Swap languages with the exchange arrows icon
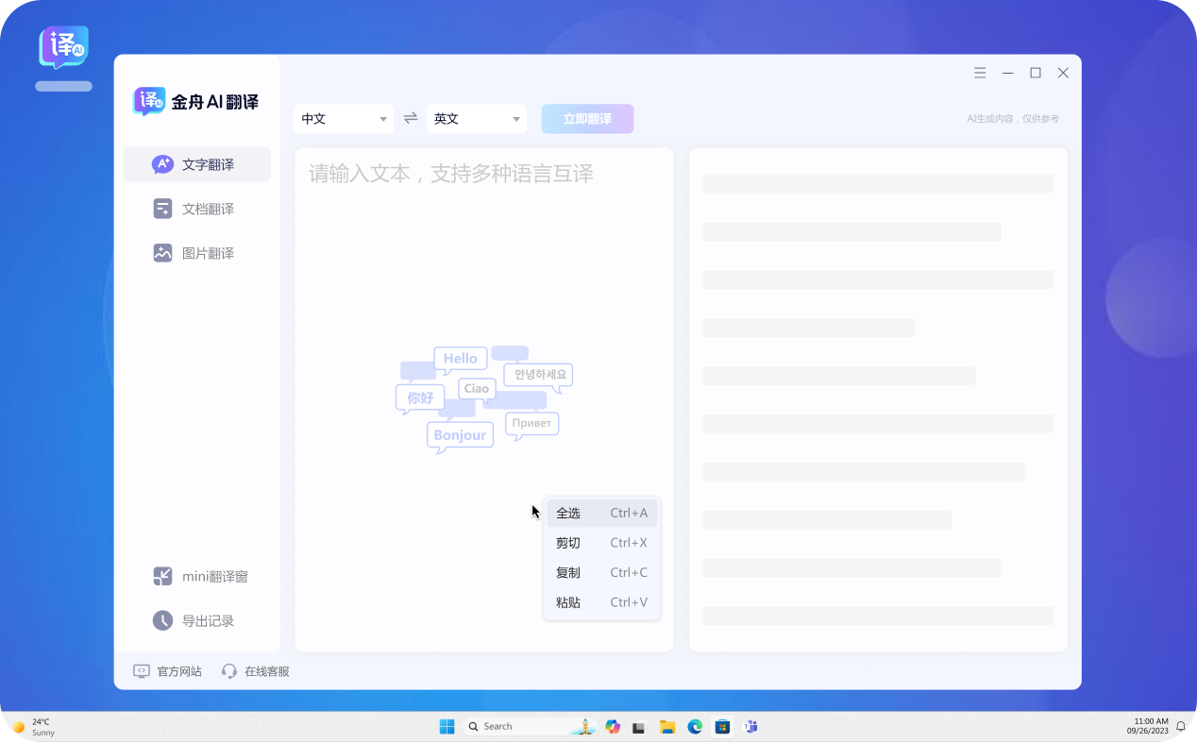The image size is (1197, 743). click(411, 118)
